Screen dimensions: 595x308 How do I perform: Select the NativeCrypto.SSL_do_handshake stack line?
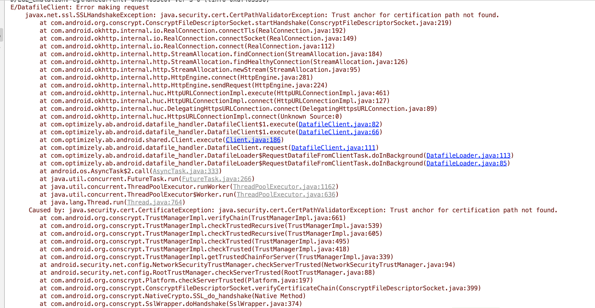173,296
